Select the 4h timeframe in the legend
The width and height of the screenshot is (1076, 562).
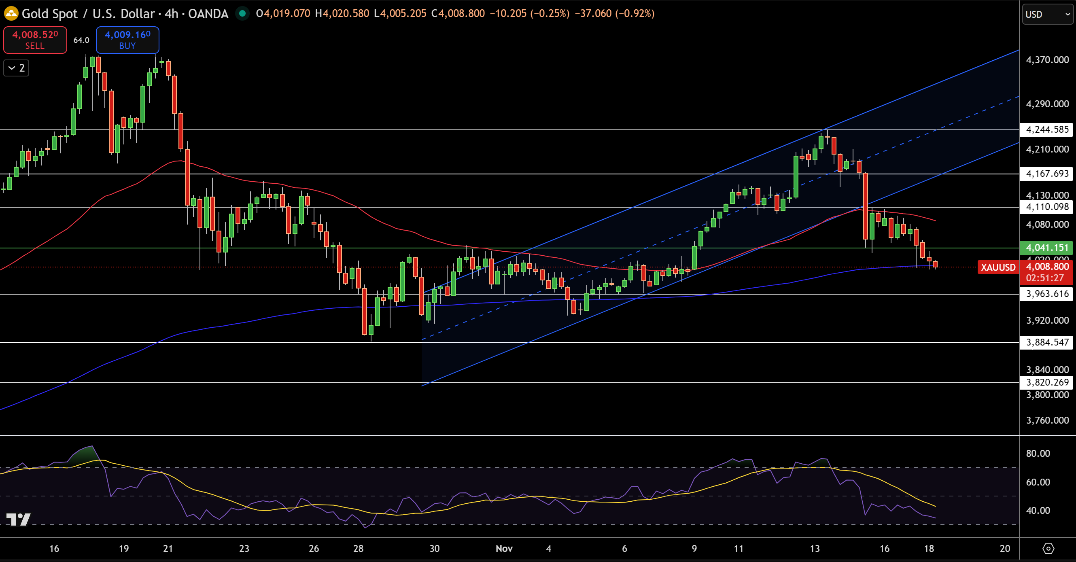173,13
